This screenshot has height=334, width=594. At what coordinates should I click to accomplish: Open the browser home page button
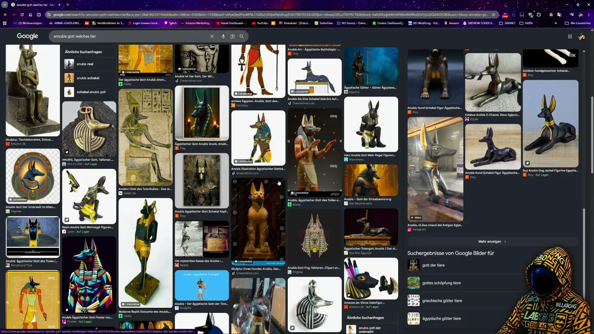click(30, 14)
